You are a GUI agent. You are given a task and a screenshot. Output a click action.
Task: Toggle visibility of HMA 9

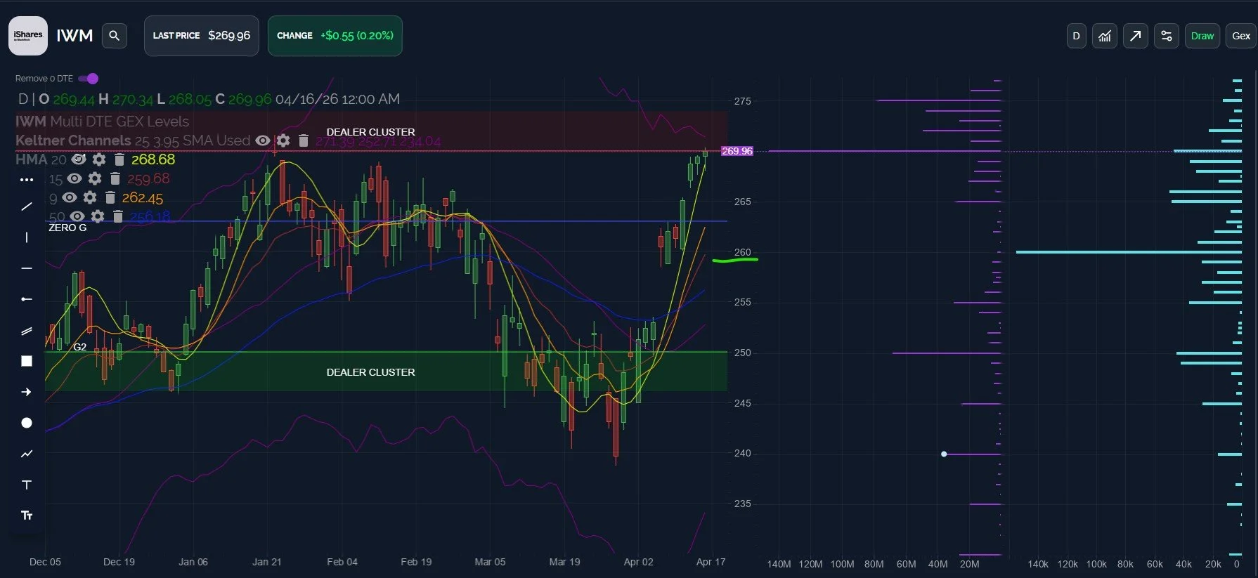(x=70, y=197)
